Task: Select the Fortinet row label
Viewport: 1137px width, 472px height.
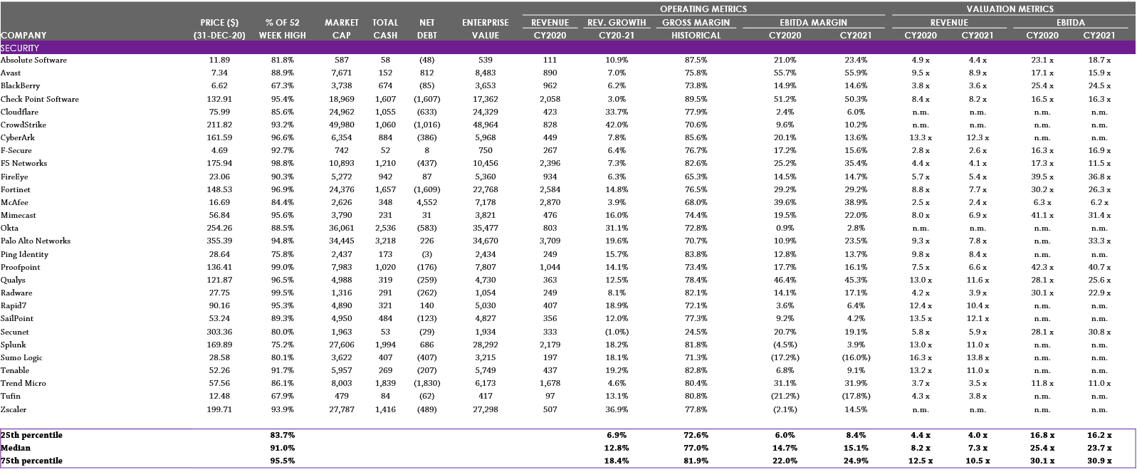Action: coord(16,189)
